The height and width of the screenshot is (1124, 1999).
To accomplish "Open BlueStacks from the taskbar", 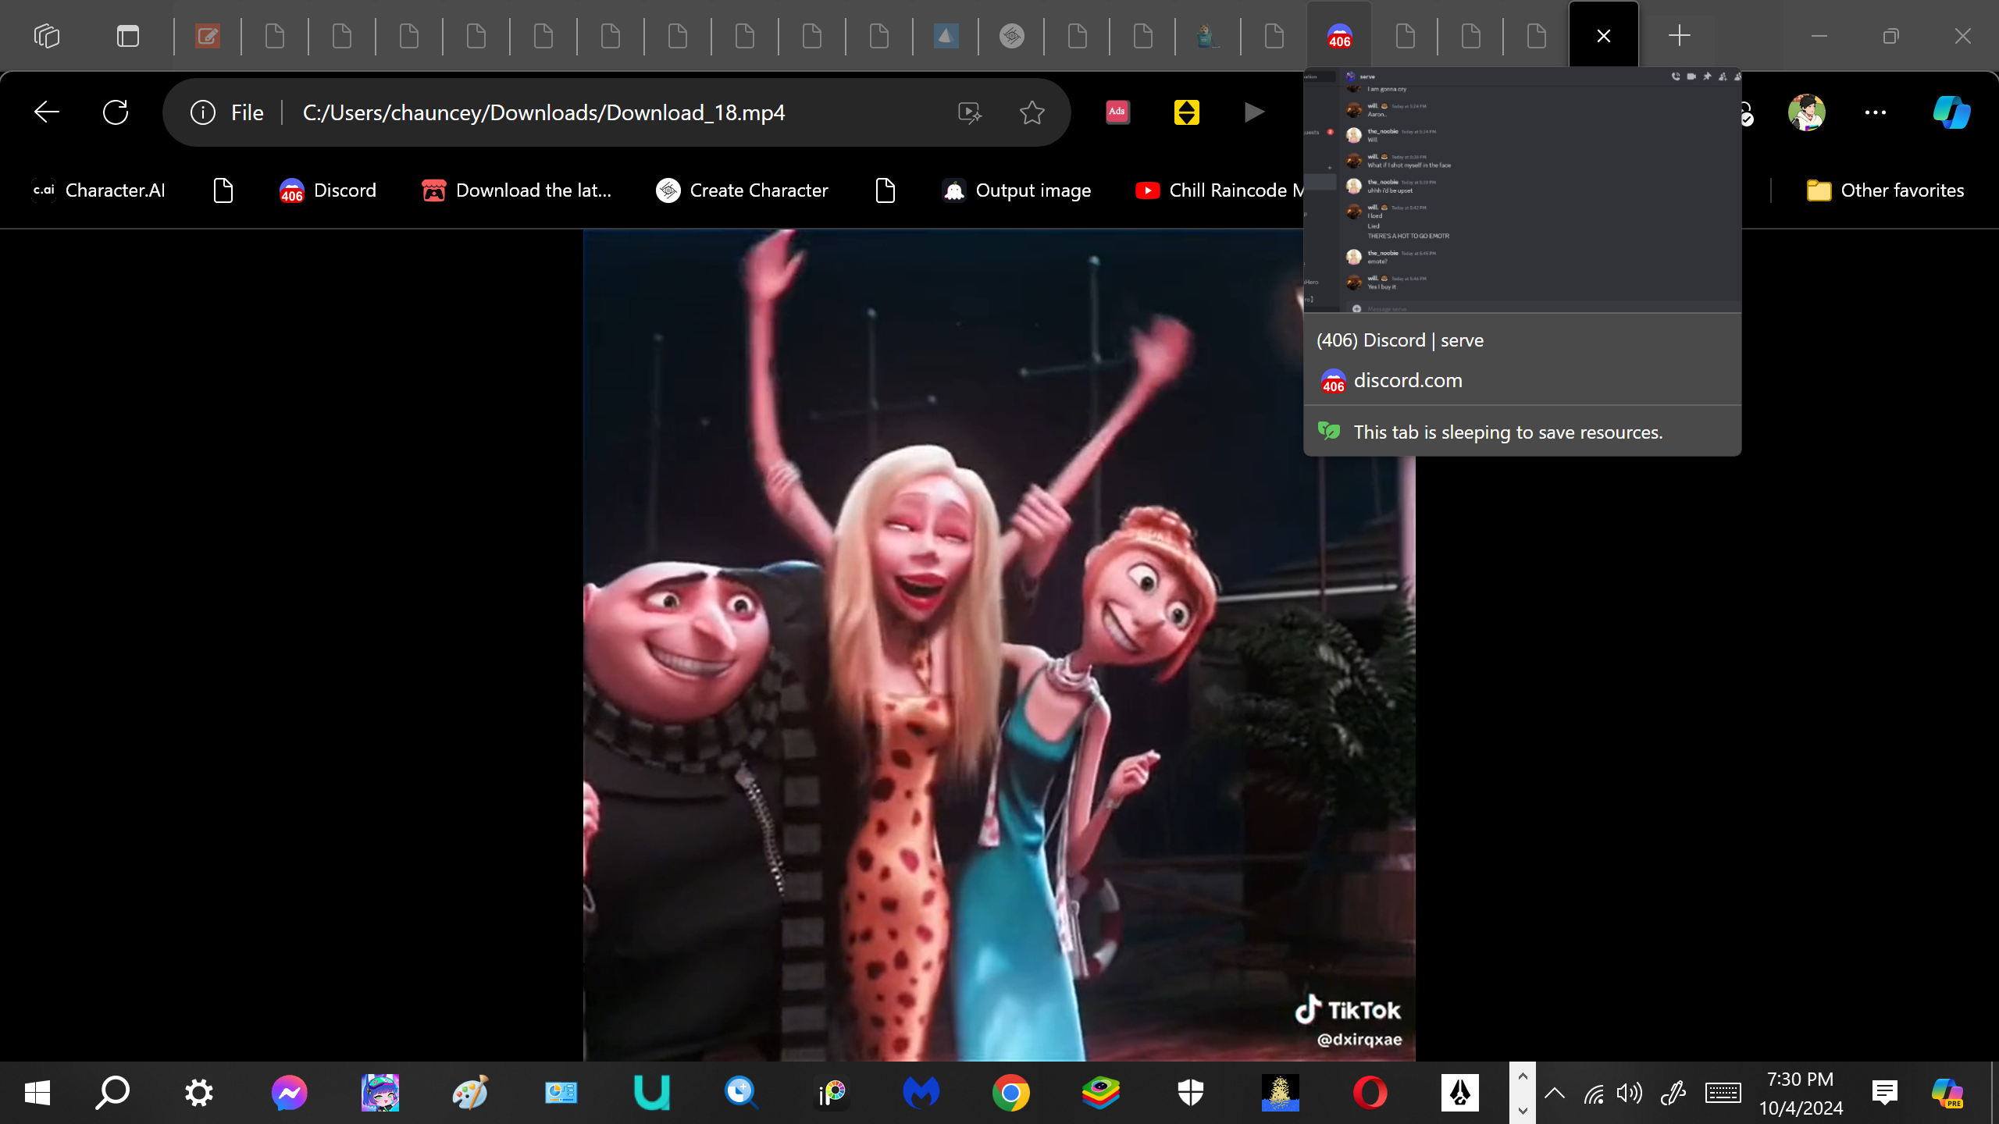I will tap(1101, 1093).
